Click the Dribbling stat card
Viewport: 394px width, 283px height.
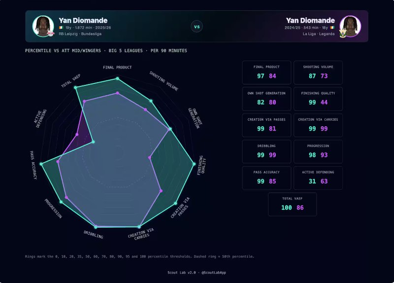tap(265, 151)
